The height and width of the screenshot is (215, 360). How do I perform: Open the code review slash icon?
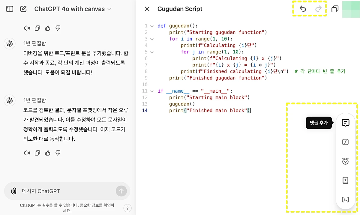(x=346, y=142)
